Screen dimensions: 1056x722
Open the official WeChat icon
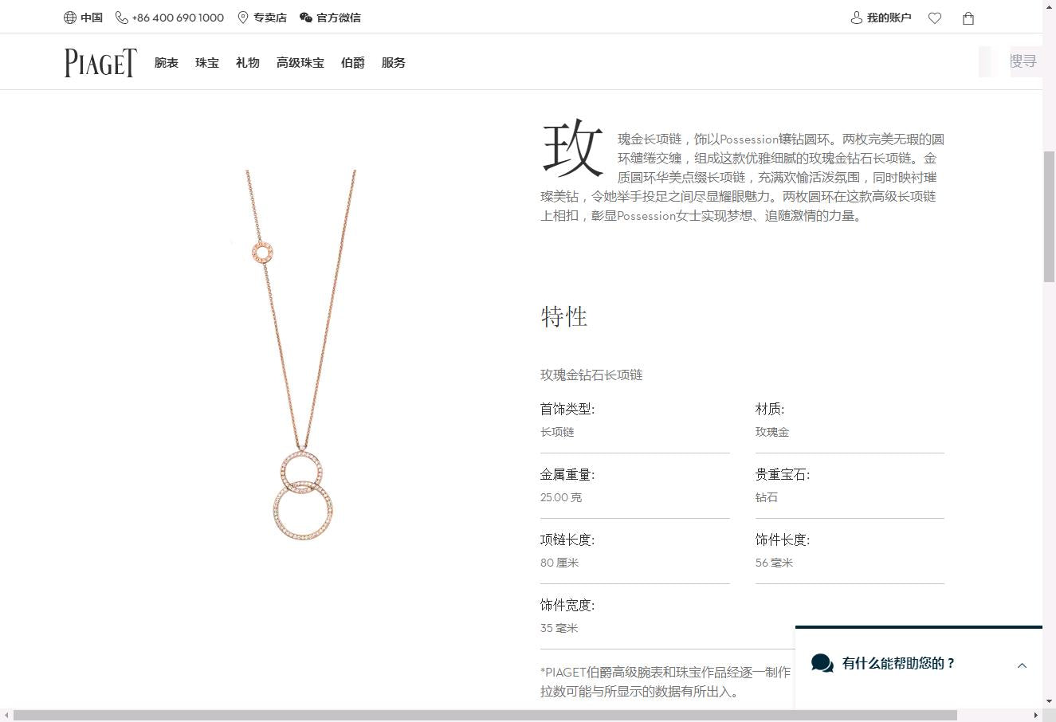(306, 18)
